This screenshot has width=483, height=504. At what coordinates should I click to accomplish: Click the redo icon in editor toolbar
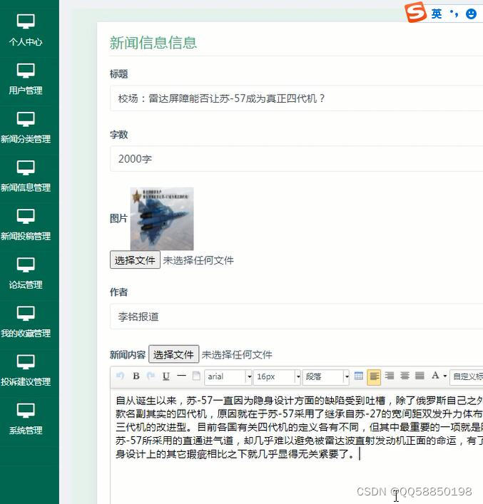click(151, 376)
